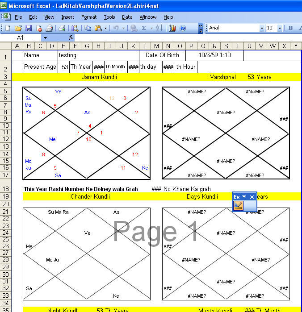Select row header 34
The width and height of the screenshot is (302, 312).
[5, 303]
